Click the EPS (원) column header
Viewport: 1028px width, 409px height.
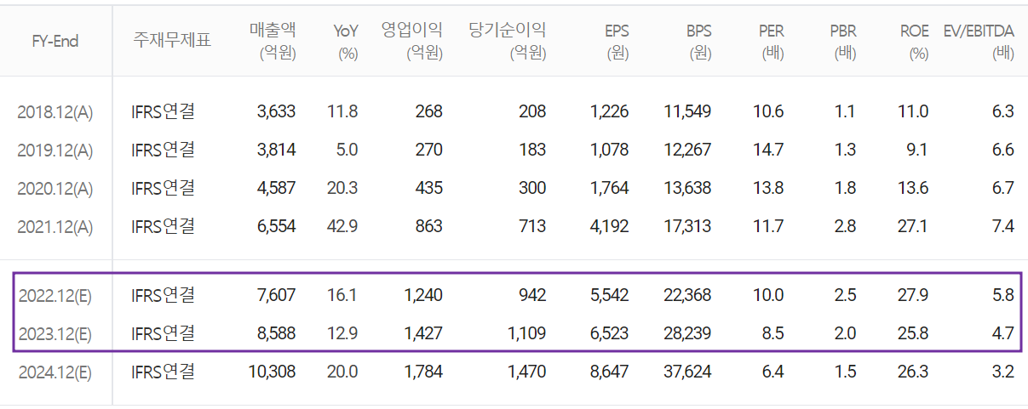pyautogui.click(x=617, y=41)
